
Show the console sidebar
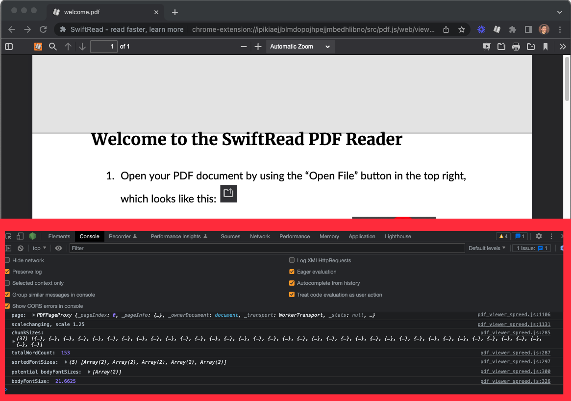coord(8,249)
